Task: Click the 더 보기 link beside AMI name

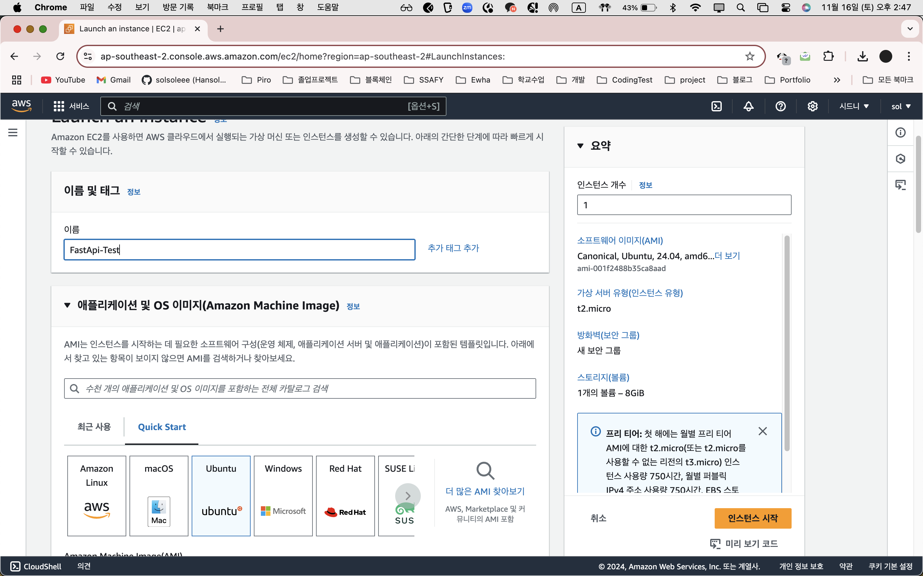Action: click(x=727, y=256)
